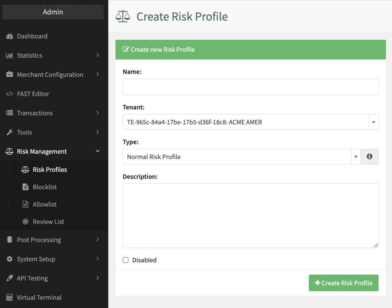Open the Tenant dropdown
The image size is (392, 308).
pyautogui.click(x=250, y=122)
